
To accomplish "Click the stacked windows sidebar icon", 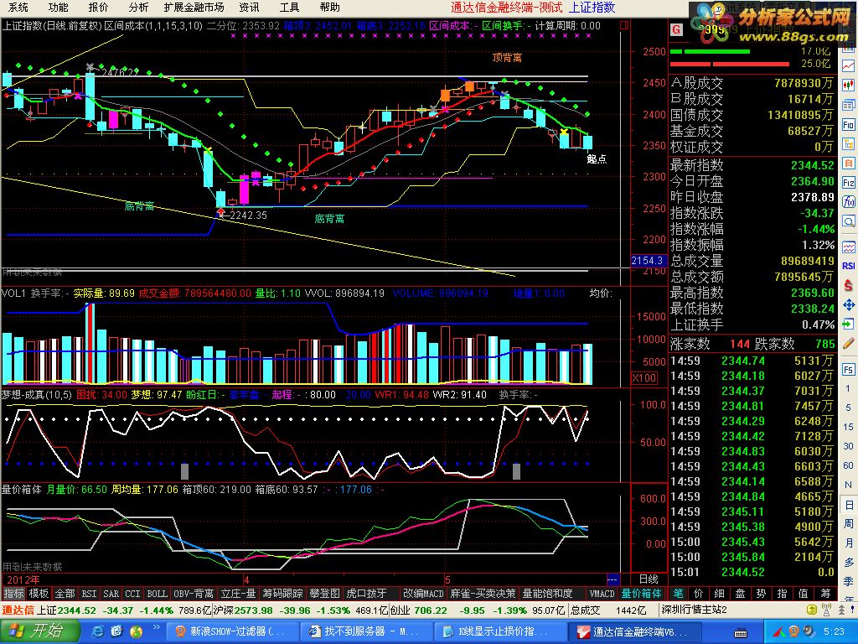I will (849, 105).
